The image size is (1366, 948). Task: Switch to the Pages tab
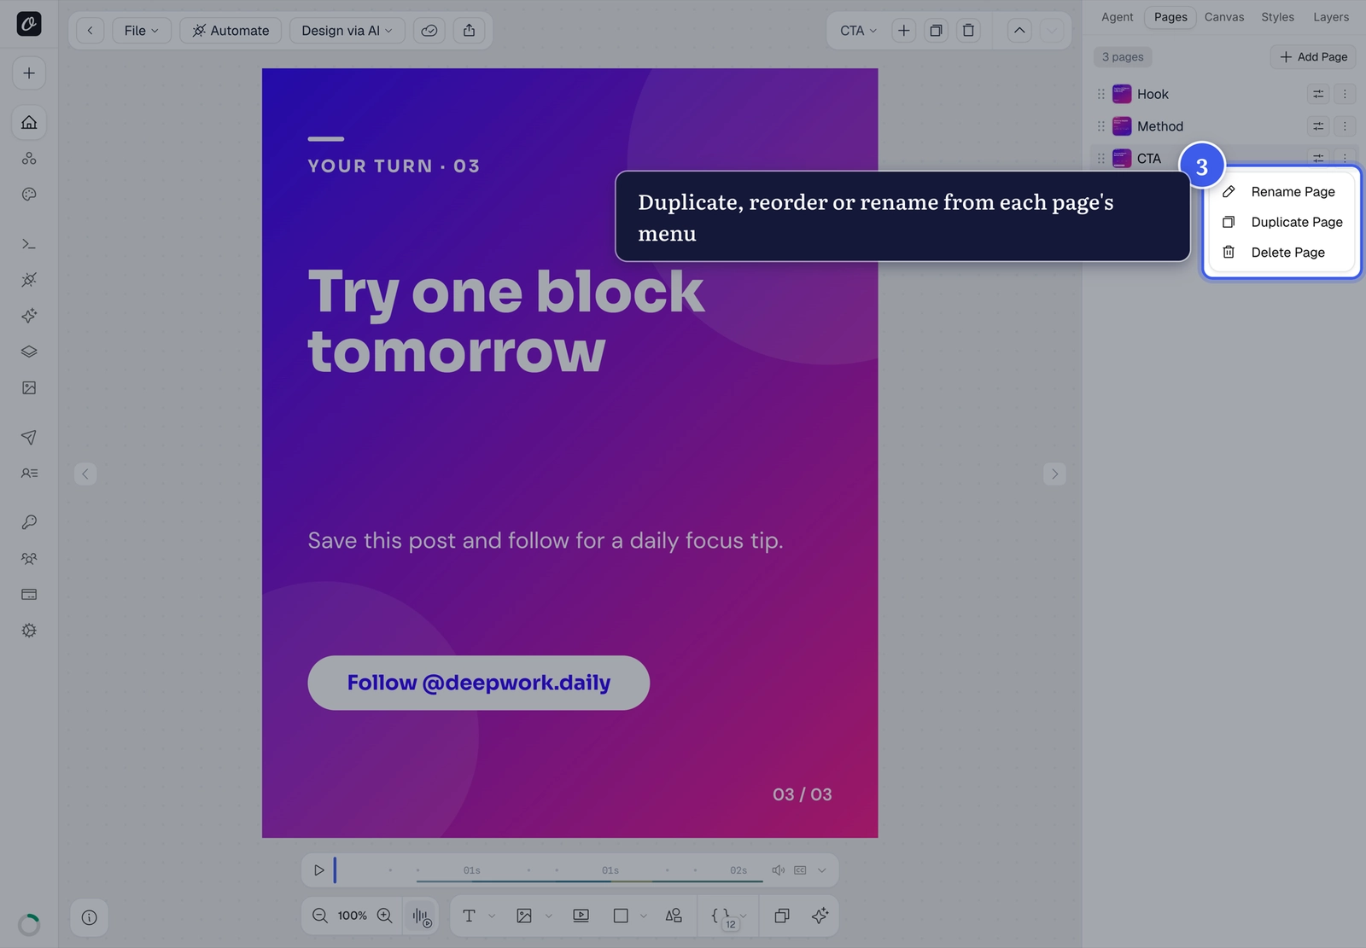1170,17
